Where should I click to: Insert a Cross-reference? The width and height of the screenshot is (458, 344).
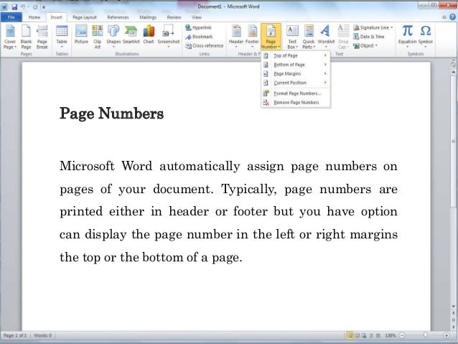point(205,45)
